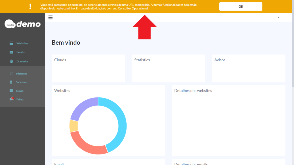Expand the user dropdown chevron at top right
The height and width of the screenshot is (165, 294).
tap(278, 17)
